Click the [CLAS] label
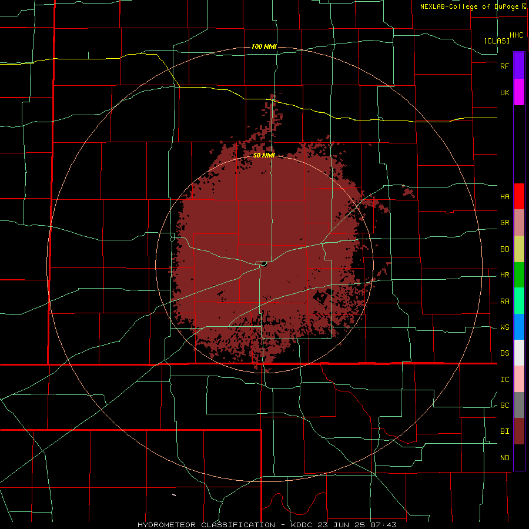Screen dimensions: 529x529 [497, 41]
